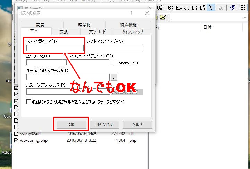
Task: Click size value 274,432
Action: pyautogui.click(x=118, y=134)
